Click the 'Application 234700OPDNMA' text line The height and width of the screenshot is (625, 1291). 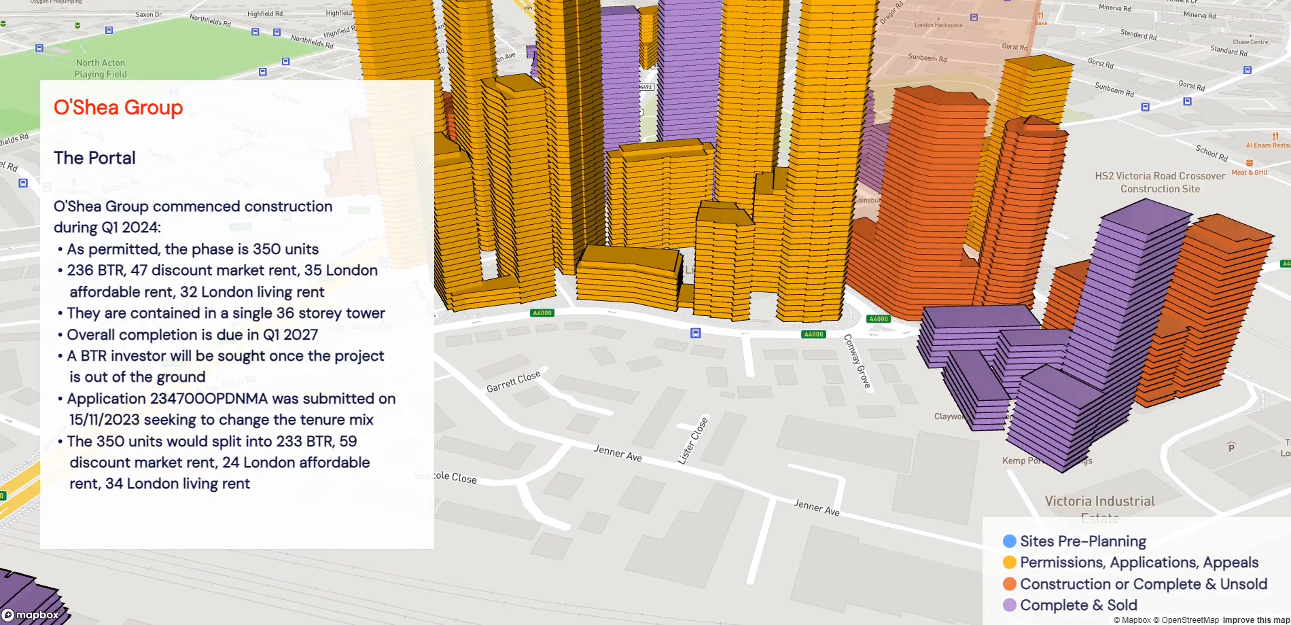(x=231, y=399)
